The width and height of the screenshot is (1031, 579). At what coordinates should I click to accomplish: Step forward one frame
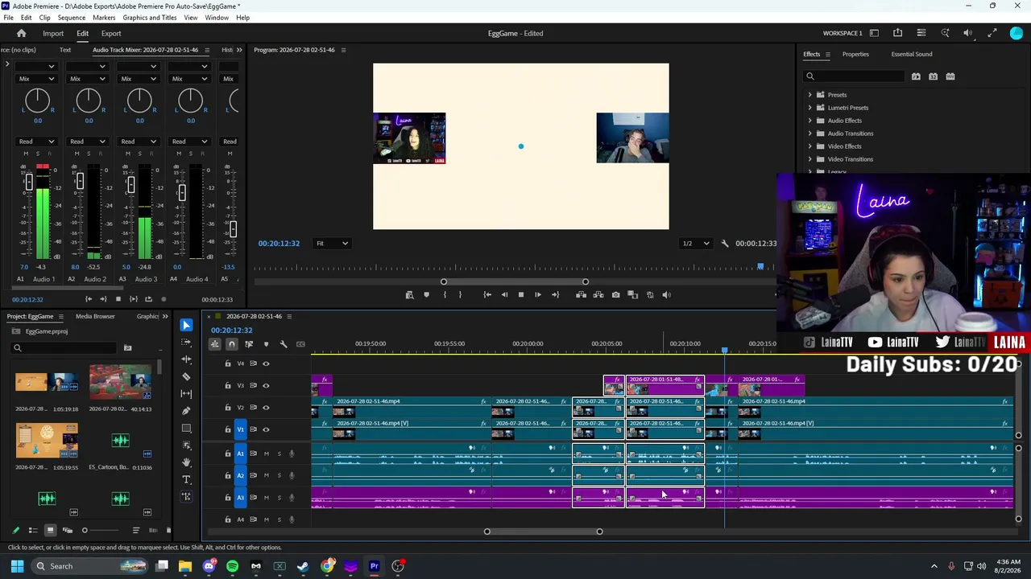538,295
